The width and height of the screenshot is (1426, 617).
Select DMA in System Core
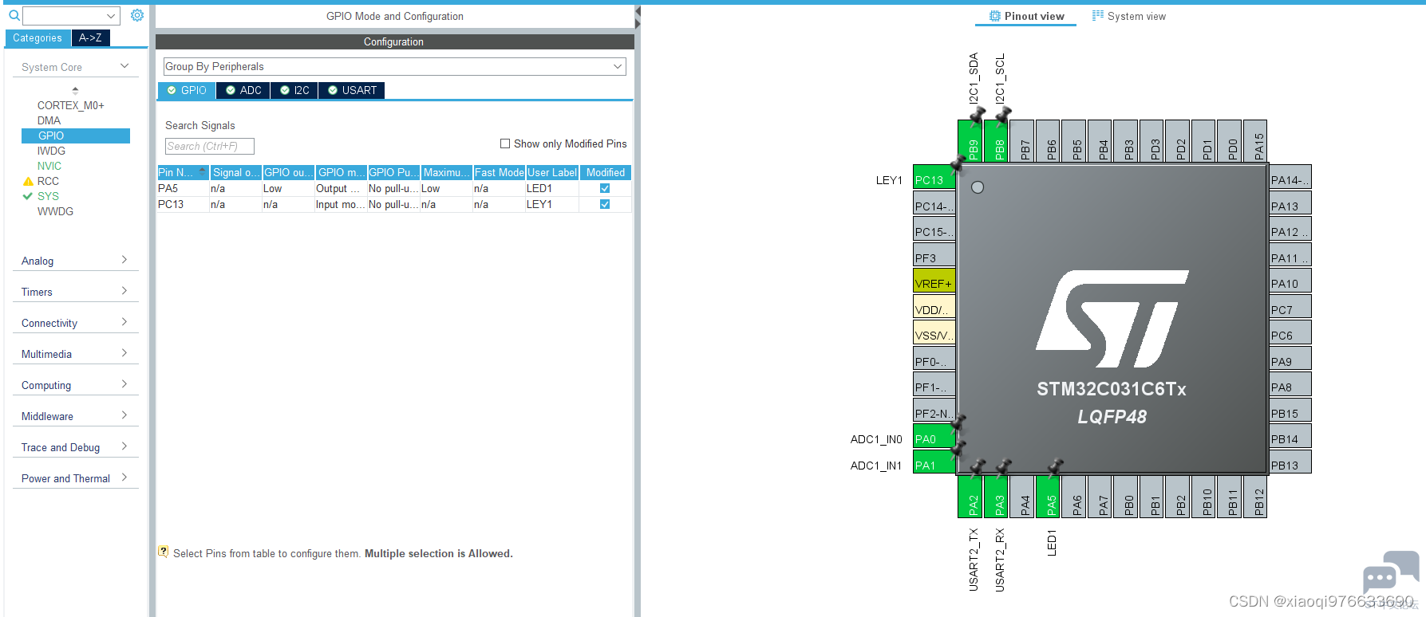click(49, 120)
